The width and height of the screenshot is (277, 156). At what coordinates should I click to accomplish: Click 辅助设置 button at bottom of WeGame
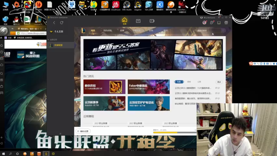coord(83,131)
